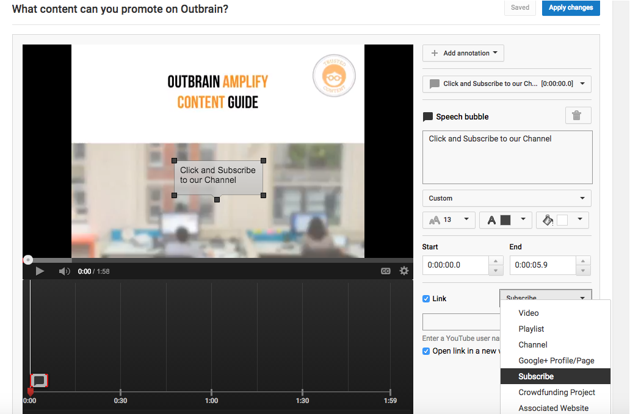630x414 pixels.
Task: Click the Saved button
Action: 520,8
